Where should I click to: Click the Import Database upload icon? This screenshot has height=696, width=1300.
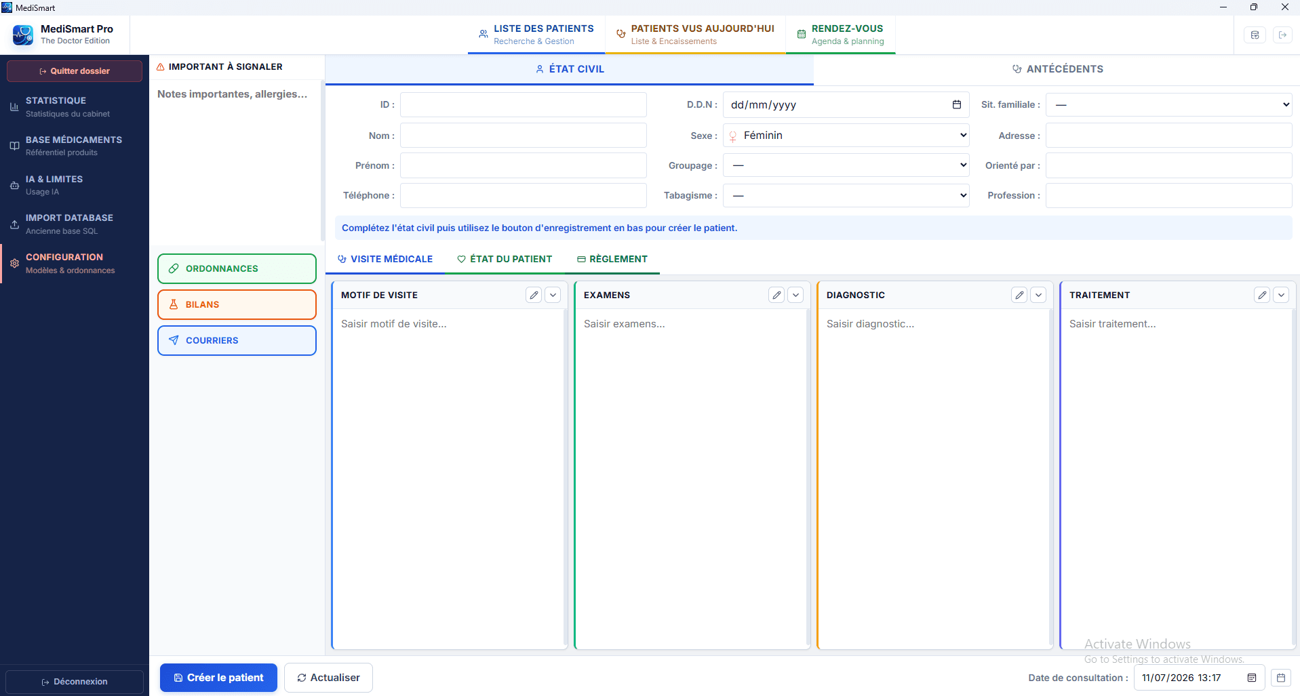click(14, 224)
